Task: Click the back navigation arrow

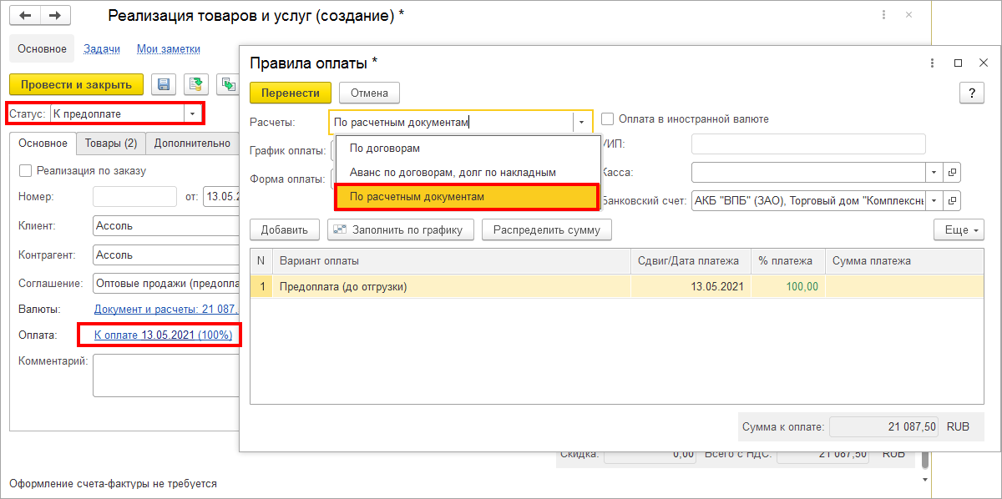Action: click(27, 16)
